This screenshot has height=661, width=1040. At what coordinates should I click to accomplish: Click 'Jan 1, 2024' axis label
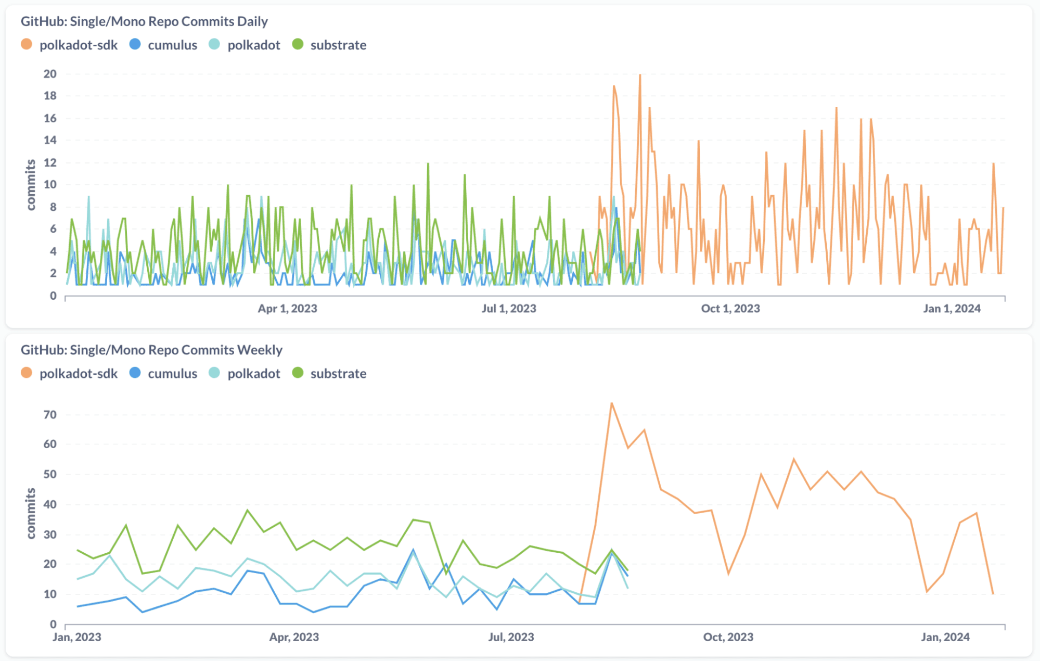952,309
